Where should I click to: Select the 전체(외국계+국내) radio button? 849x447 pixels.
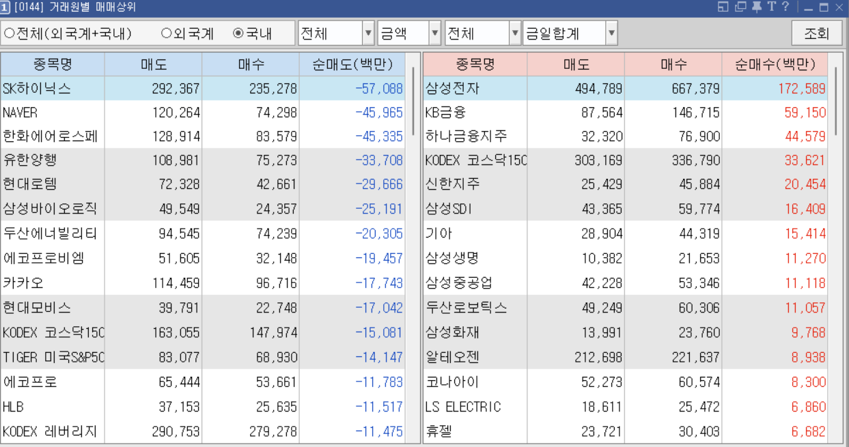68,33
